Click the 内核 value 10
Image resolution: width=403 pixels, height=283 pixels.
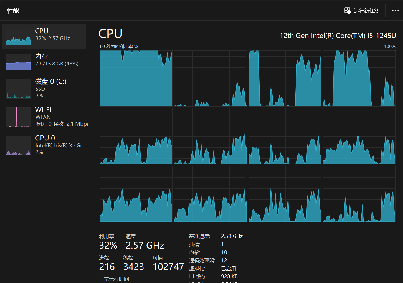pyautogui.click(x=224, y=252)
